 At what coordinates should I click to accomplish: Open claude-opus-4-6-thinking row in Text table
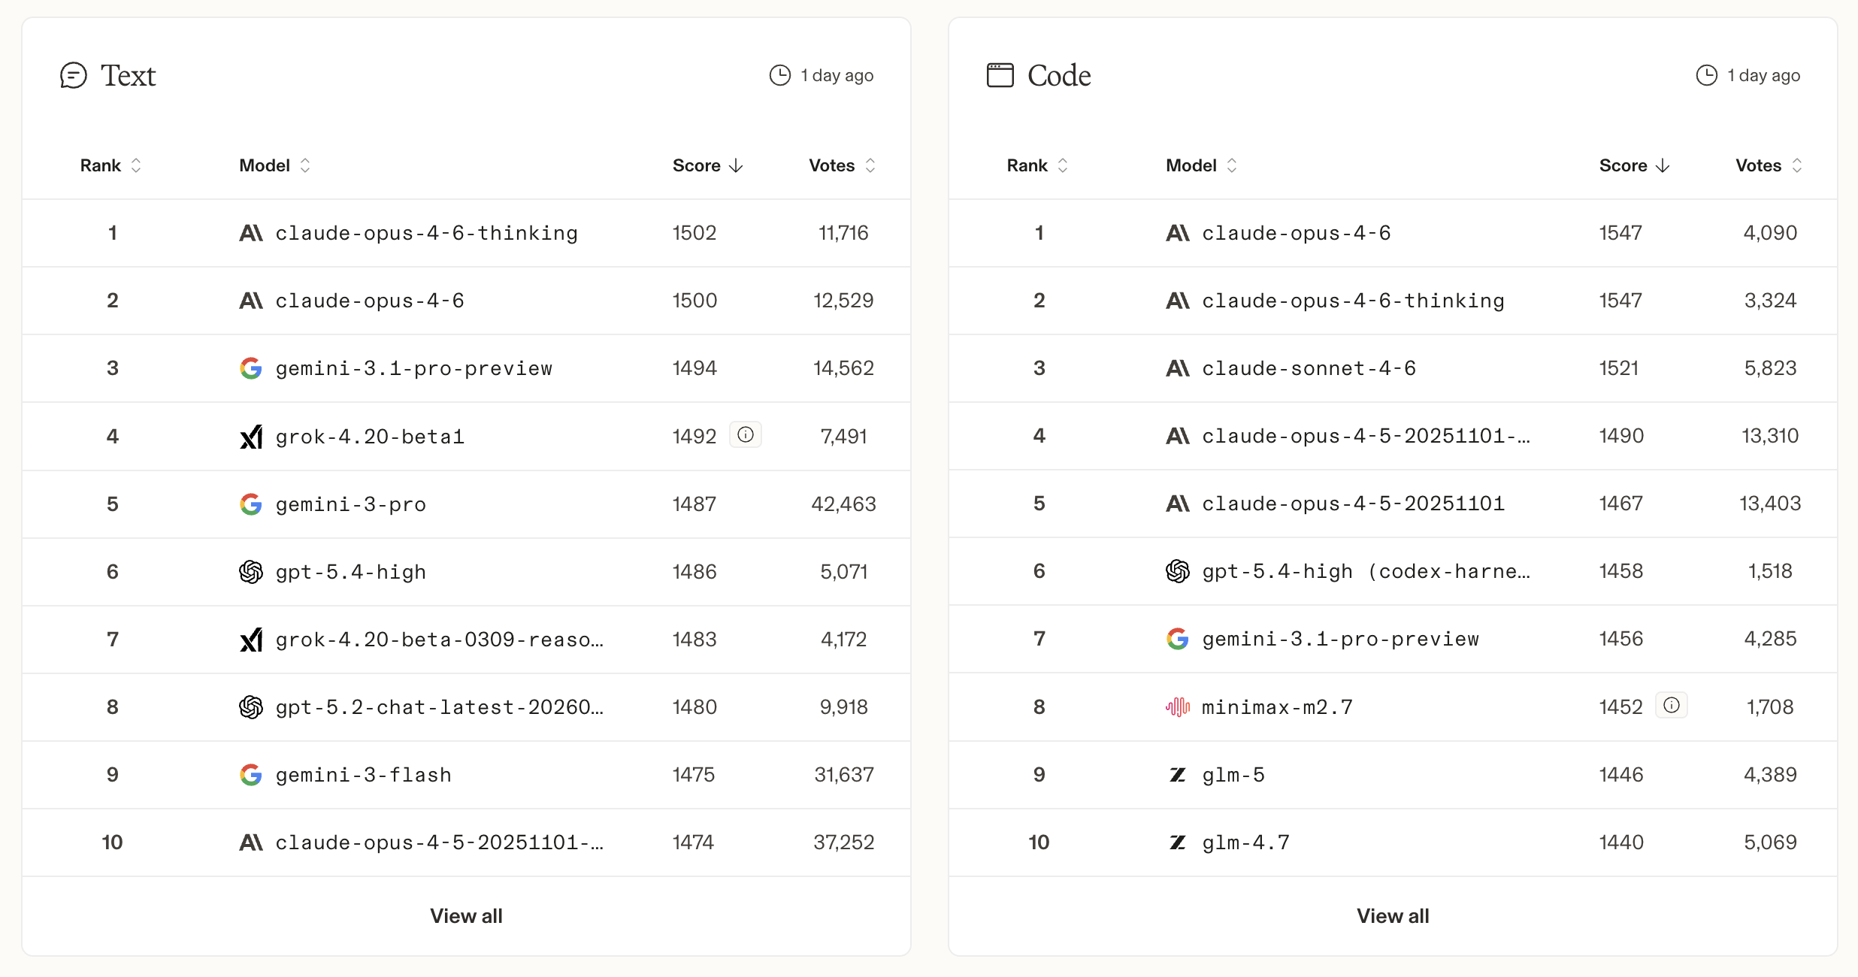(426, 233)
